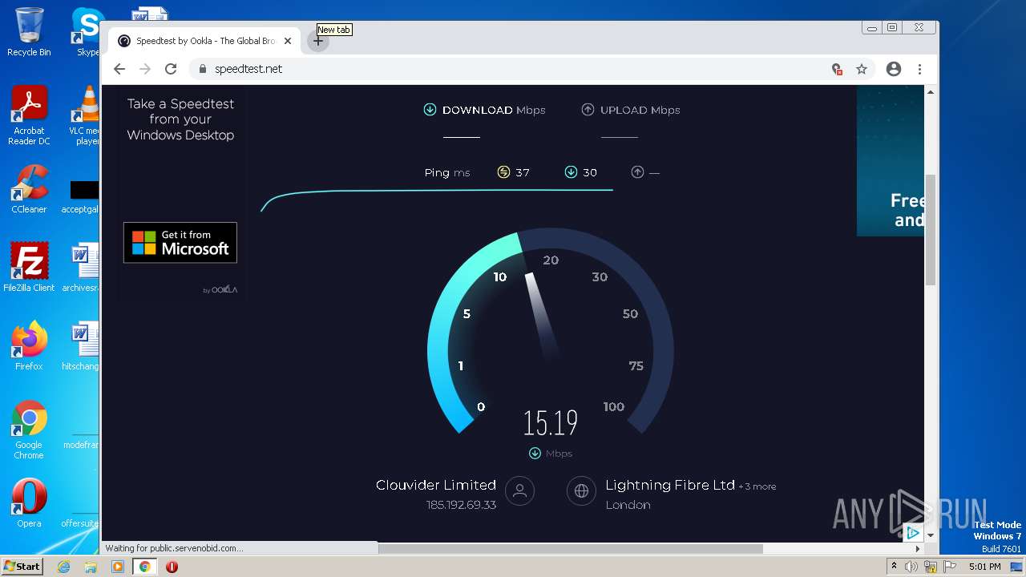
Task: Open Firefox desktop icon
Action: pyautogui.click(x=29, y=346)
